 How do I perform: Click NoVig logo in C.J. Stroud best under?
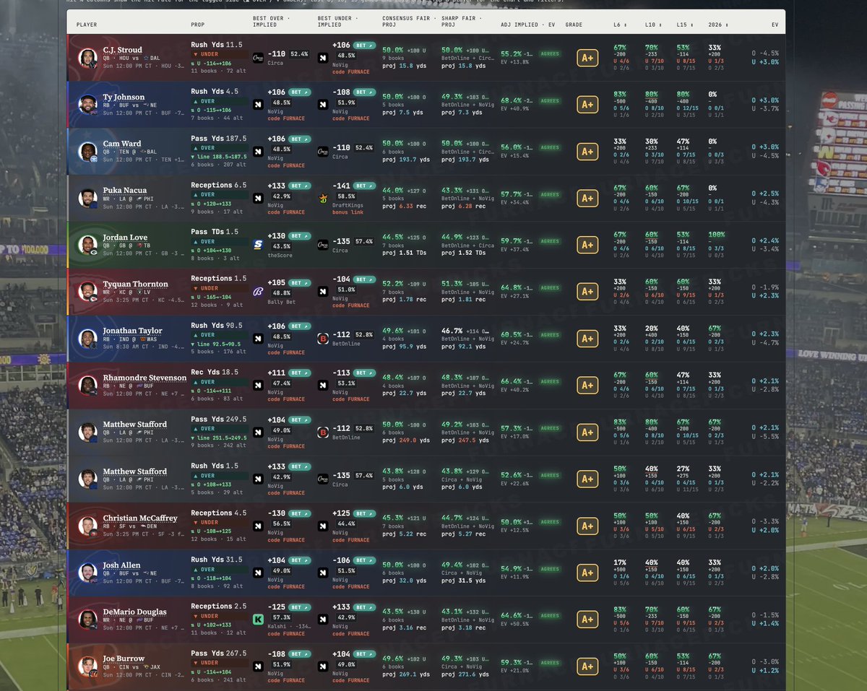[323, 58]
